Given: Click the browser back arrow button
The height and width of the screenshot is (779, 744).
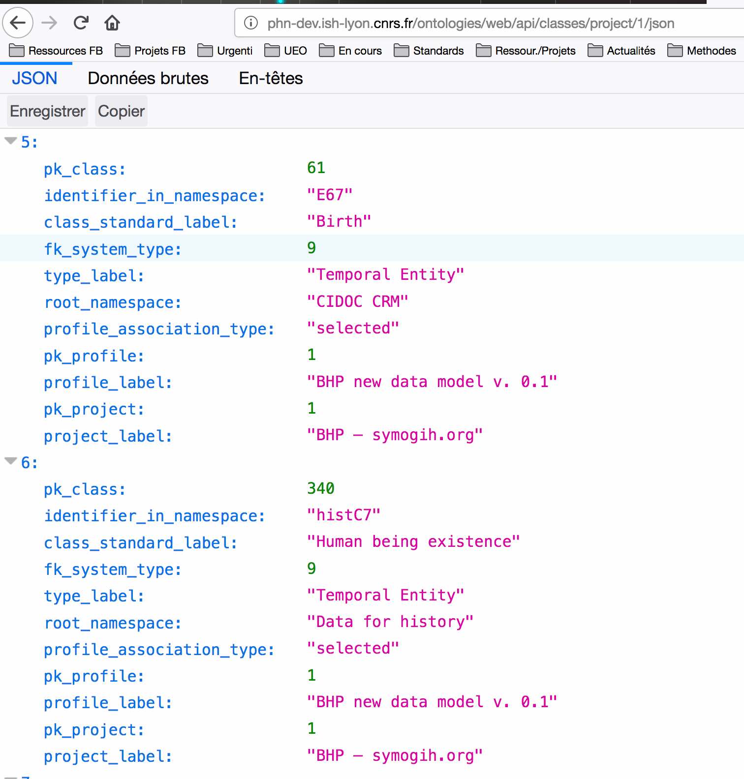Looking at the screenshot, I should tap(18, 23).
